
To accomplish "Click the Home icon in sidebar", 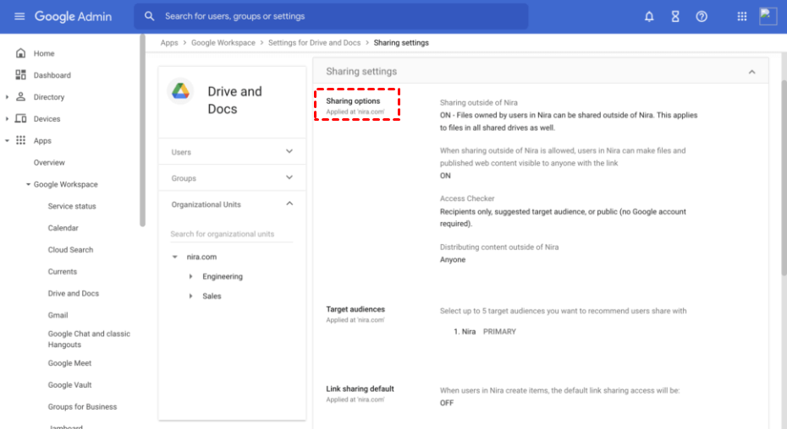I will click(21, 53).
